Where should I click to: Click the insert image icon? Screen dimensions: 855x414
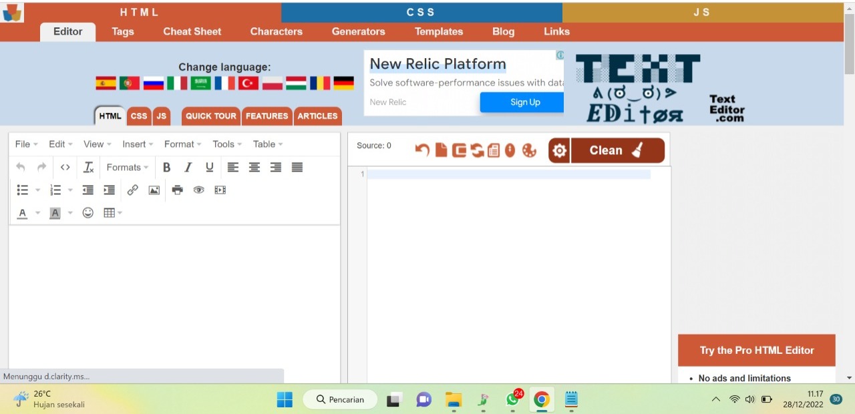[154, 190]
